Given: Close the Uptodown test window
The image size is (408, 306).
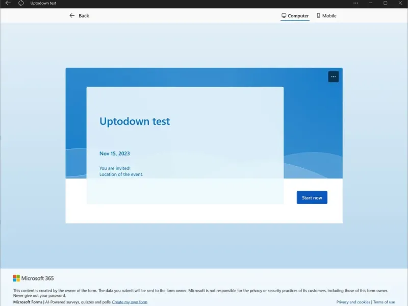Looking at the screenshot, I should (x=400, y=3).
